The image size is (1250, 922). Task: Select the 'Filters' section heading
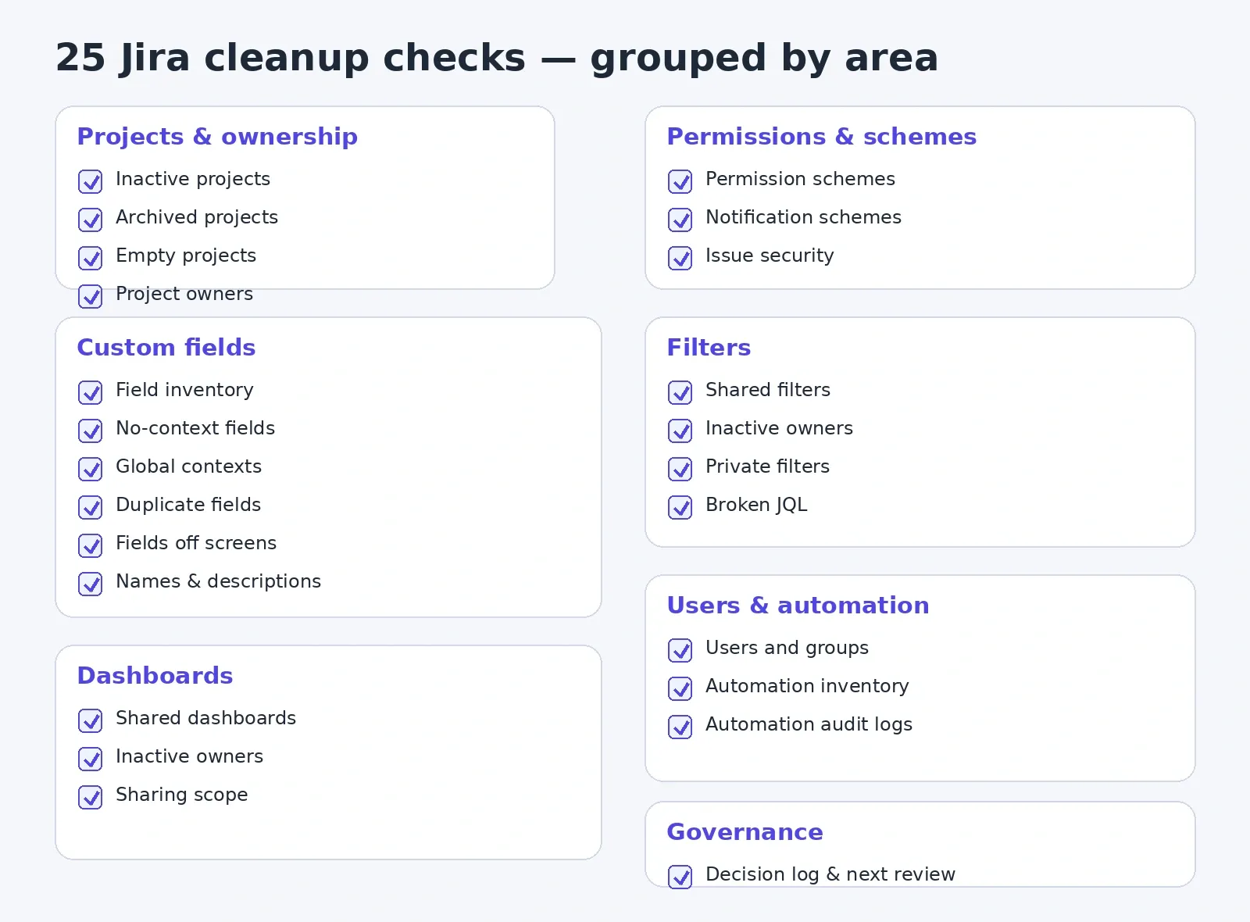click(x=709, y=348)
